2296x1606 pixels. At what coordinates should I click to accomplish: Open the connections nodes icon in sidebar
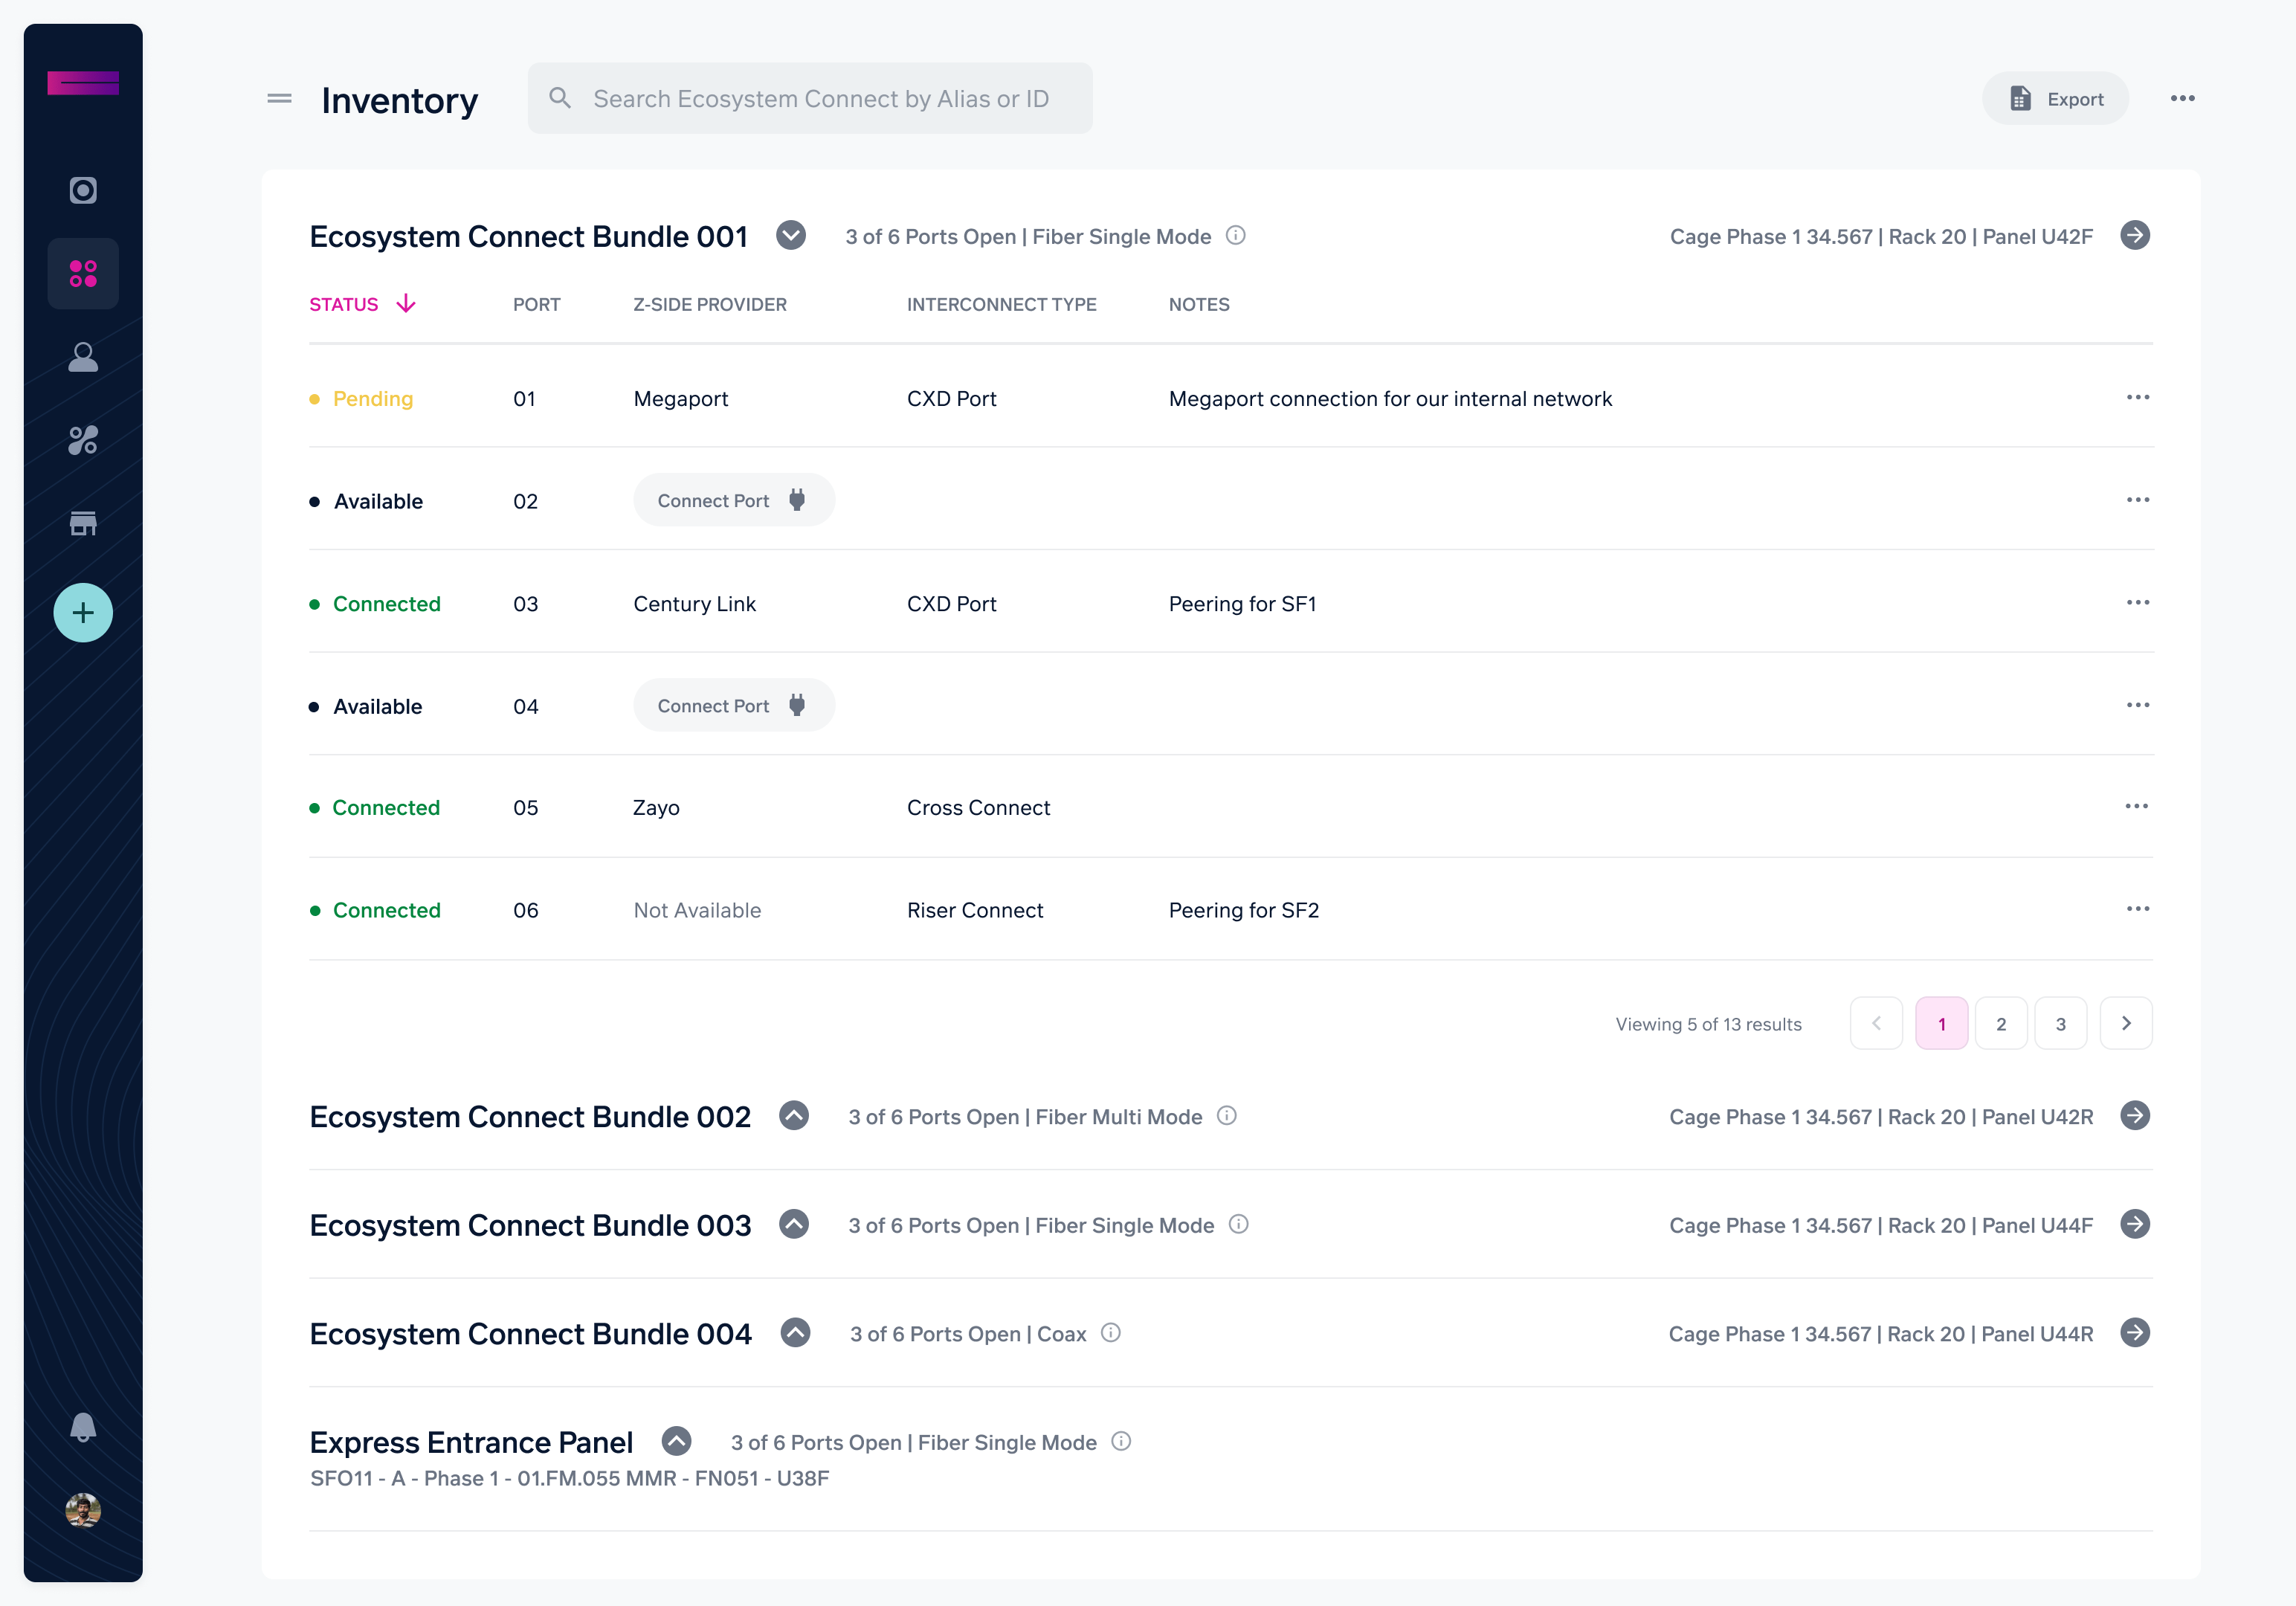(83, 440)
